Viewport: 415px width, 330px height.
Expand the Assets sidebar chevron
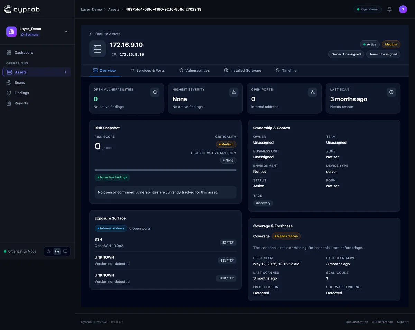(66, 72)
